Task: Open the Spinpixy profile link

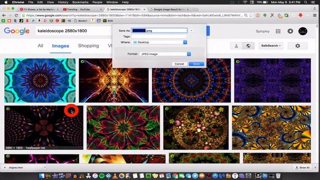Action: (x=262, y=31)
